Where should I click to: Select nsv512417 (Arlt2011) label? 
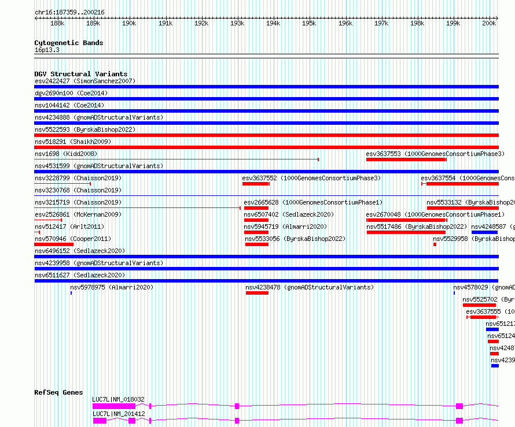[x=69, y=227]
